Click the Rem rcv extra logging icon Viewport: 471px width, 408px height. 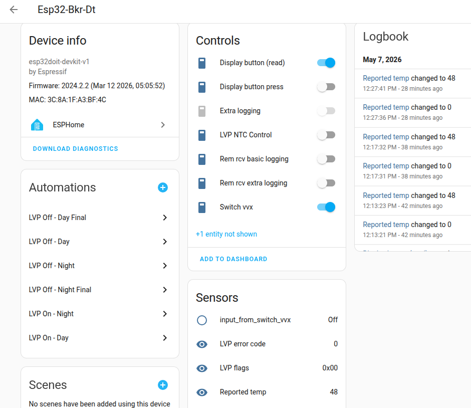(x=202, y=183)
